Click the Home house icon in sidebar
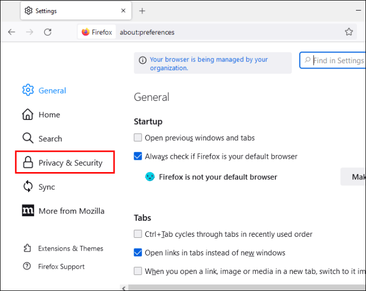The height and width of the screenshot is (291, 366). pos(28,114)
